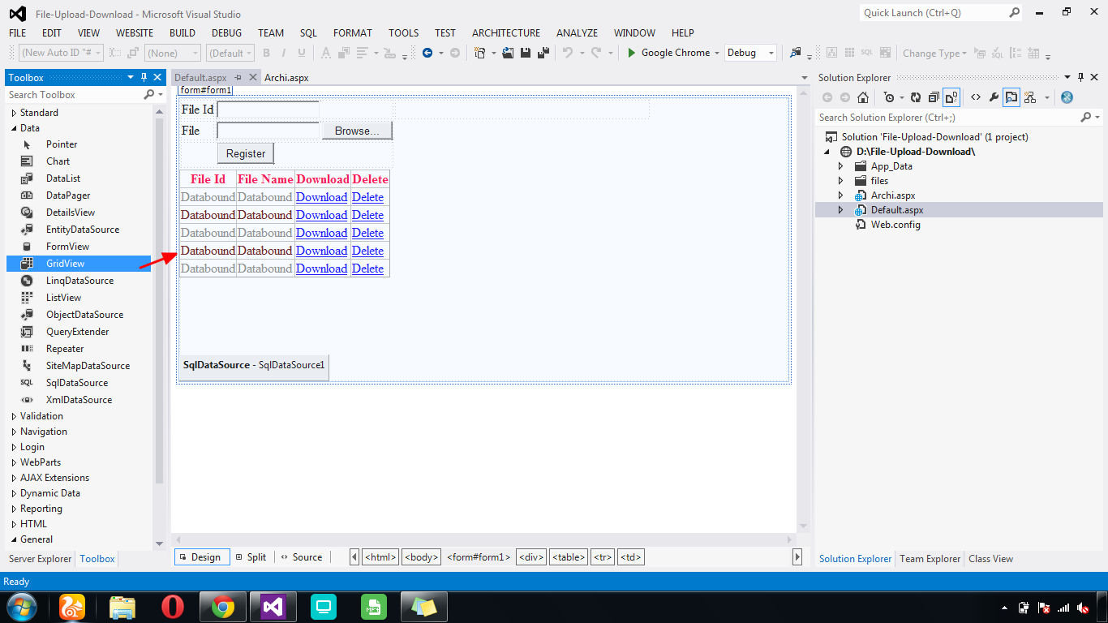Click the Delete link in last grid row
Screen dimensions: 1108x623
pos(368,269)
